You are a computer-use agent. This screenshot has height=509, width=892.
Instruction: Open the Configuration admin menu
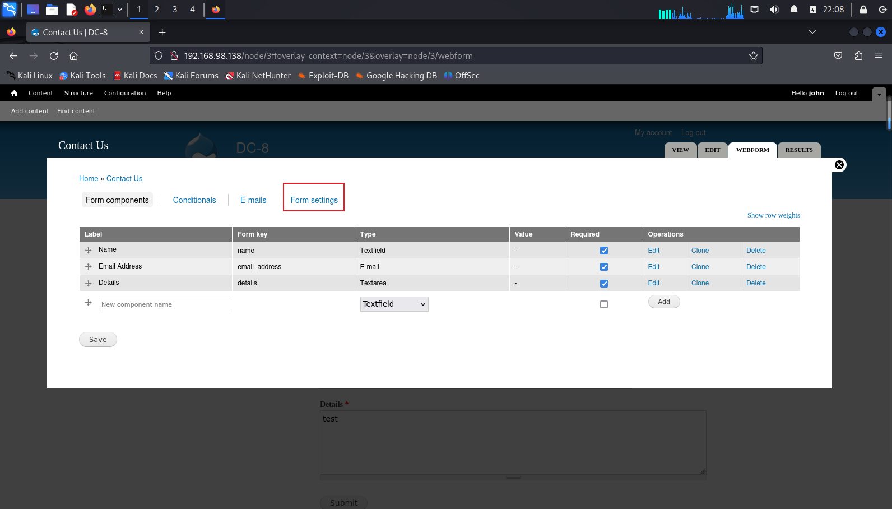(125, 93)
